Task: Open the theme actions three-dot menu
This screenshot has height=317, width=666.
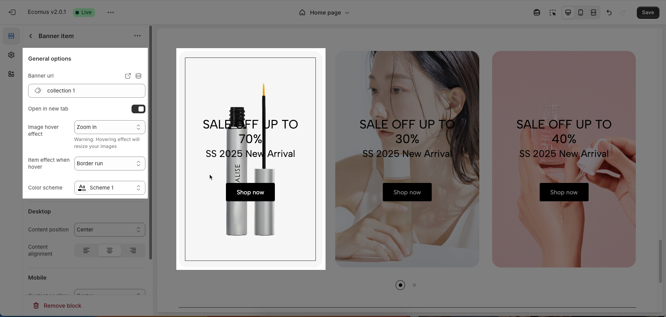Action: click(111, 12)
